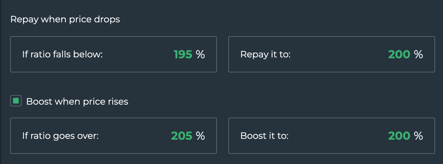Select the 195 repay threshold value

[x=183, y=55]
